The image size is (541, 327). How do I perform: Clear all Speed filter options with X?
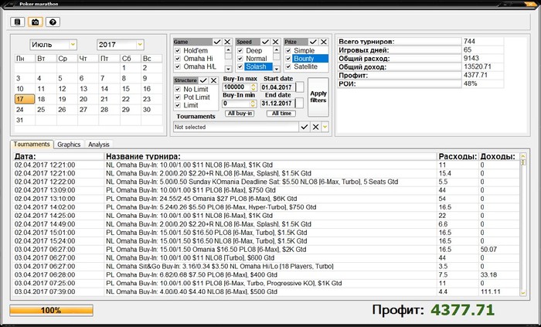(275, 42)
